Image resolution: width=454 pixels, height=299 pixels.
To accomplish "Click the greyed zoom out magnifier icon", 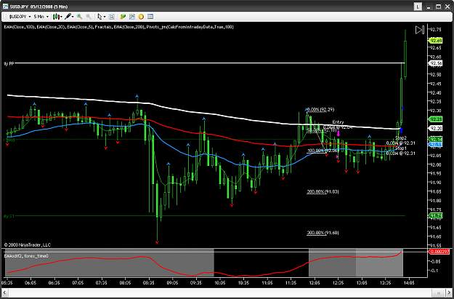I will pos(89,17).
